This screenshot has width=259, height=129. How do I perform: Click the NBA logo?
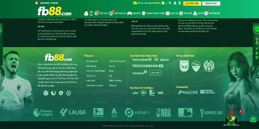163,113
